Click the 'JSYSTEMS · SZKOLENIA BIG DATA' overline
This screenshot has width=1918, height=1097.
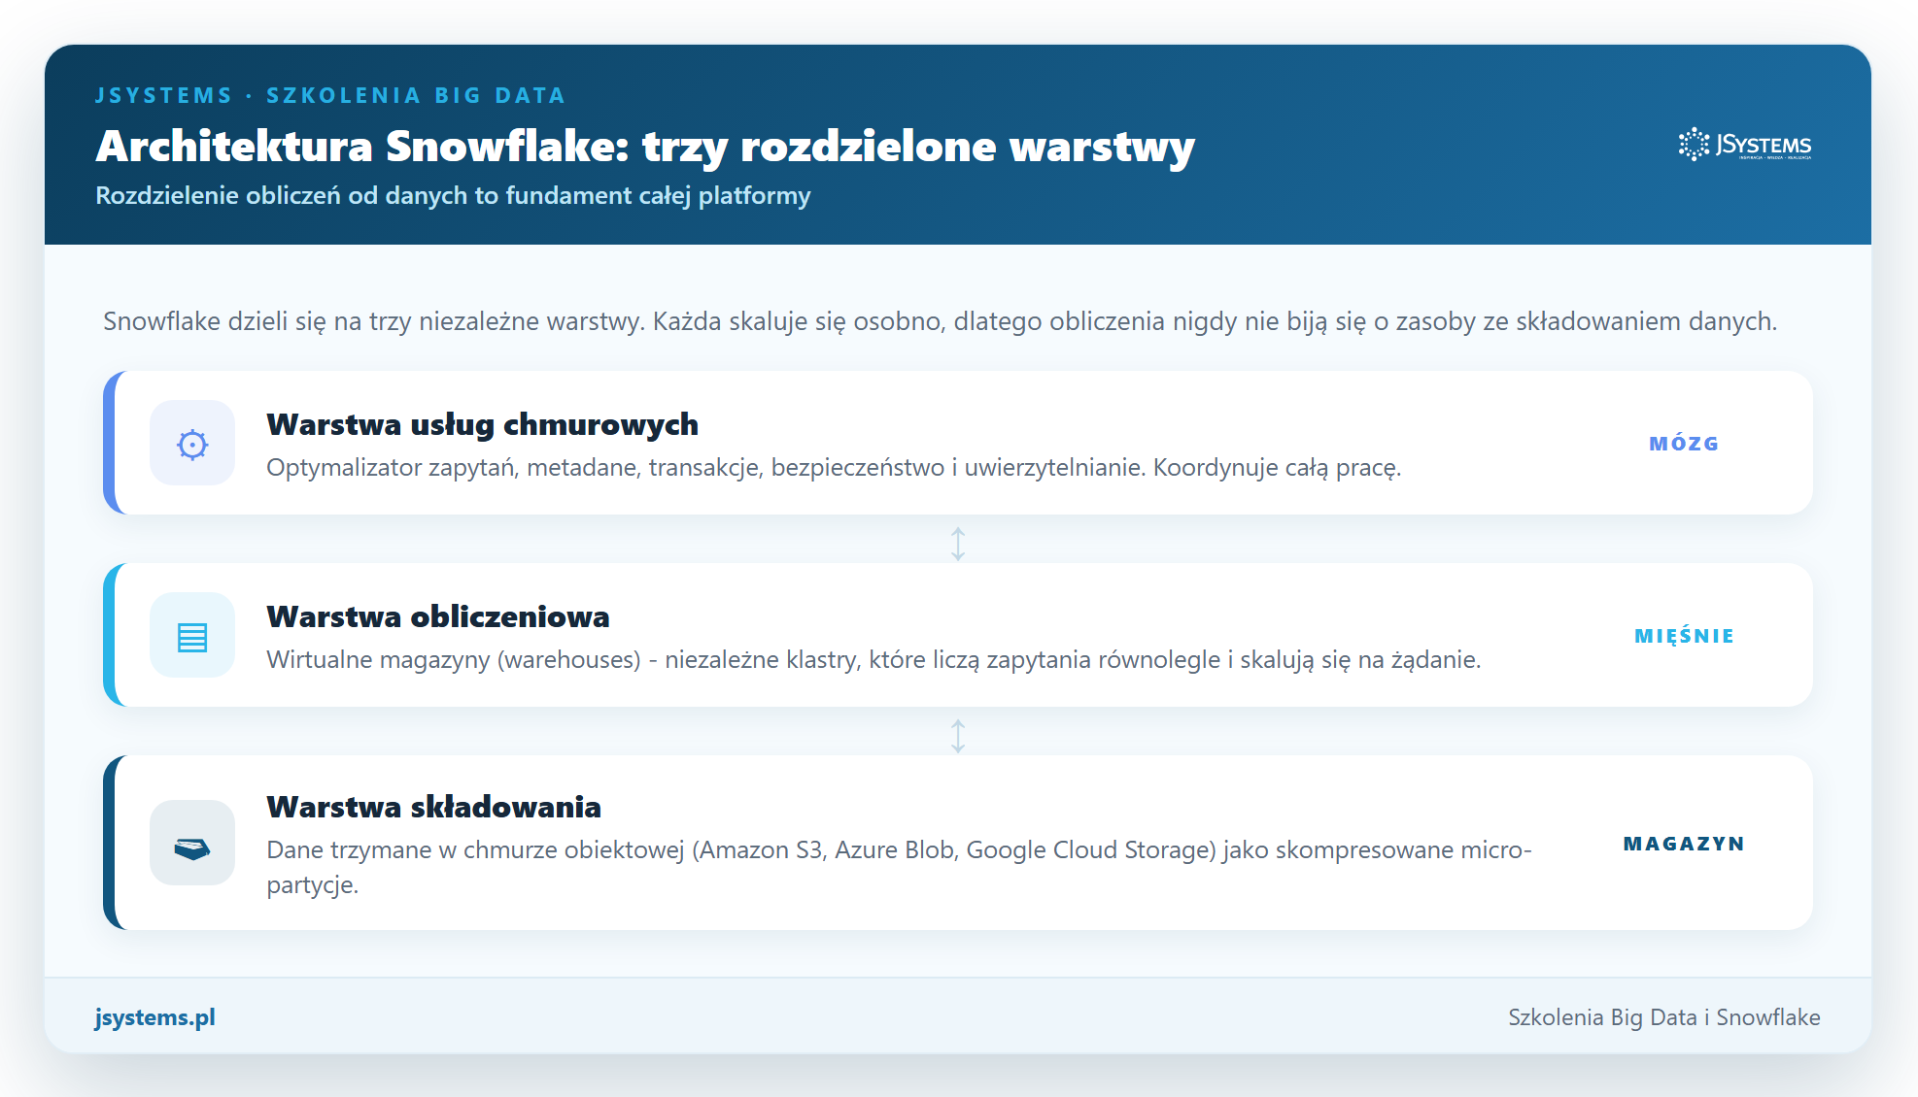(330, 95)
